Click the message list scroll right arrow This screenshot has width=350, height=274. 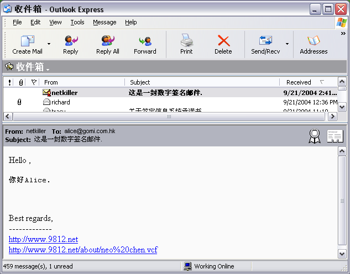pyautogui.click(x=332, y=117)
